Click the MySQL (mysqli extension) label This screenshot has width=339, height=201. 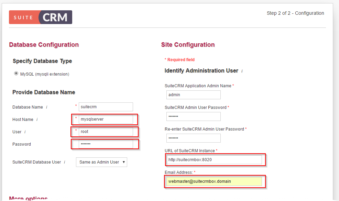click(x=45, y=74)
